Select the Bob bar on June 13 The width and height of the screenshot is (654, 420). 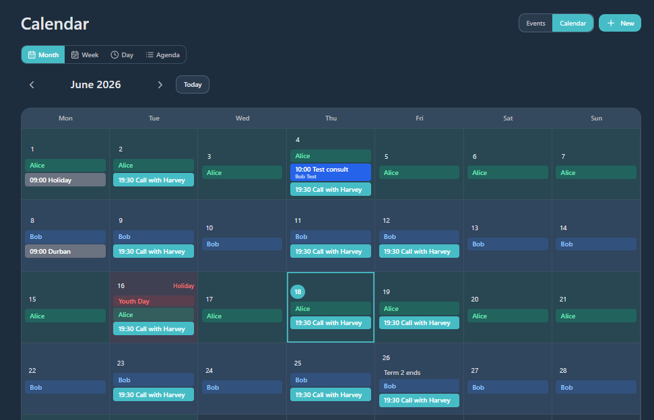click(x=508, y=244)
